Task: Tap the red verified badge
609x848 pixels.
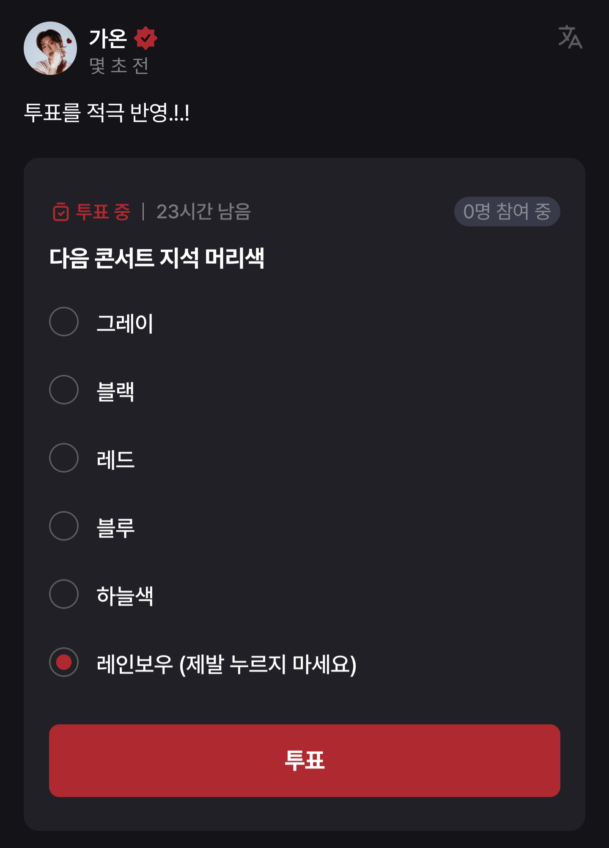Action: [145, 38]
